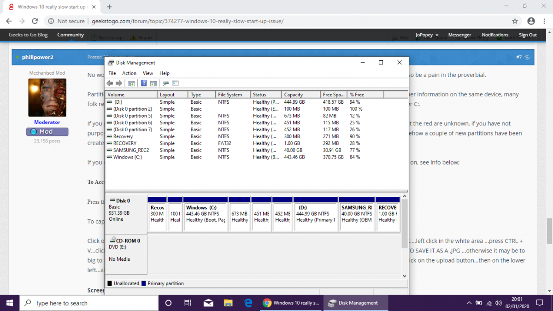Click the battery tray icon
Image resolution: width=553 pixels, height=311 pixels.
[x=479, y=303]
